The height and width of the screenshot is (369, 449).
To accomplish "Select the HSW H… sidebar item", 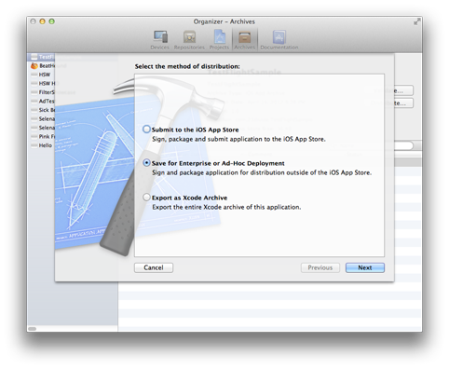I will click(73, 84).
